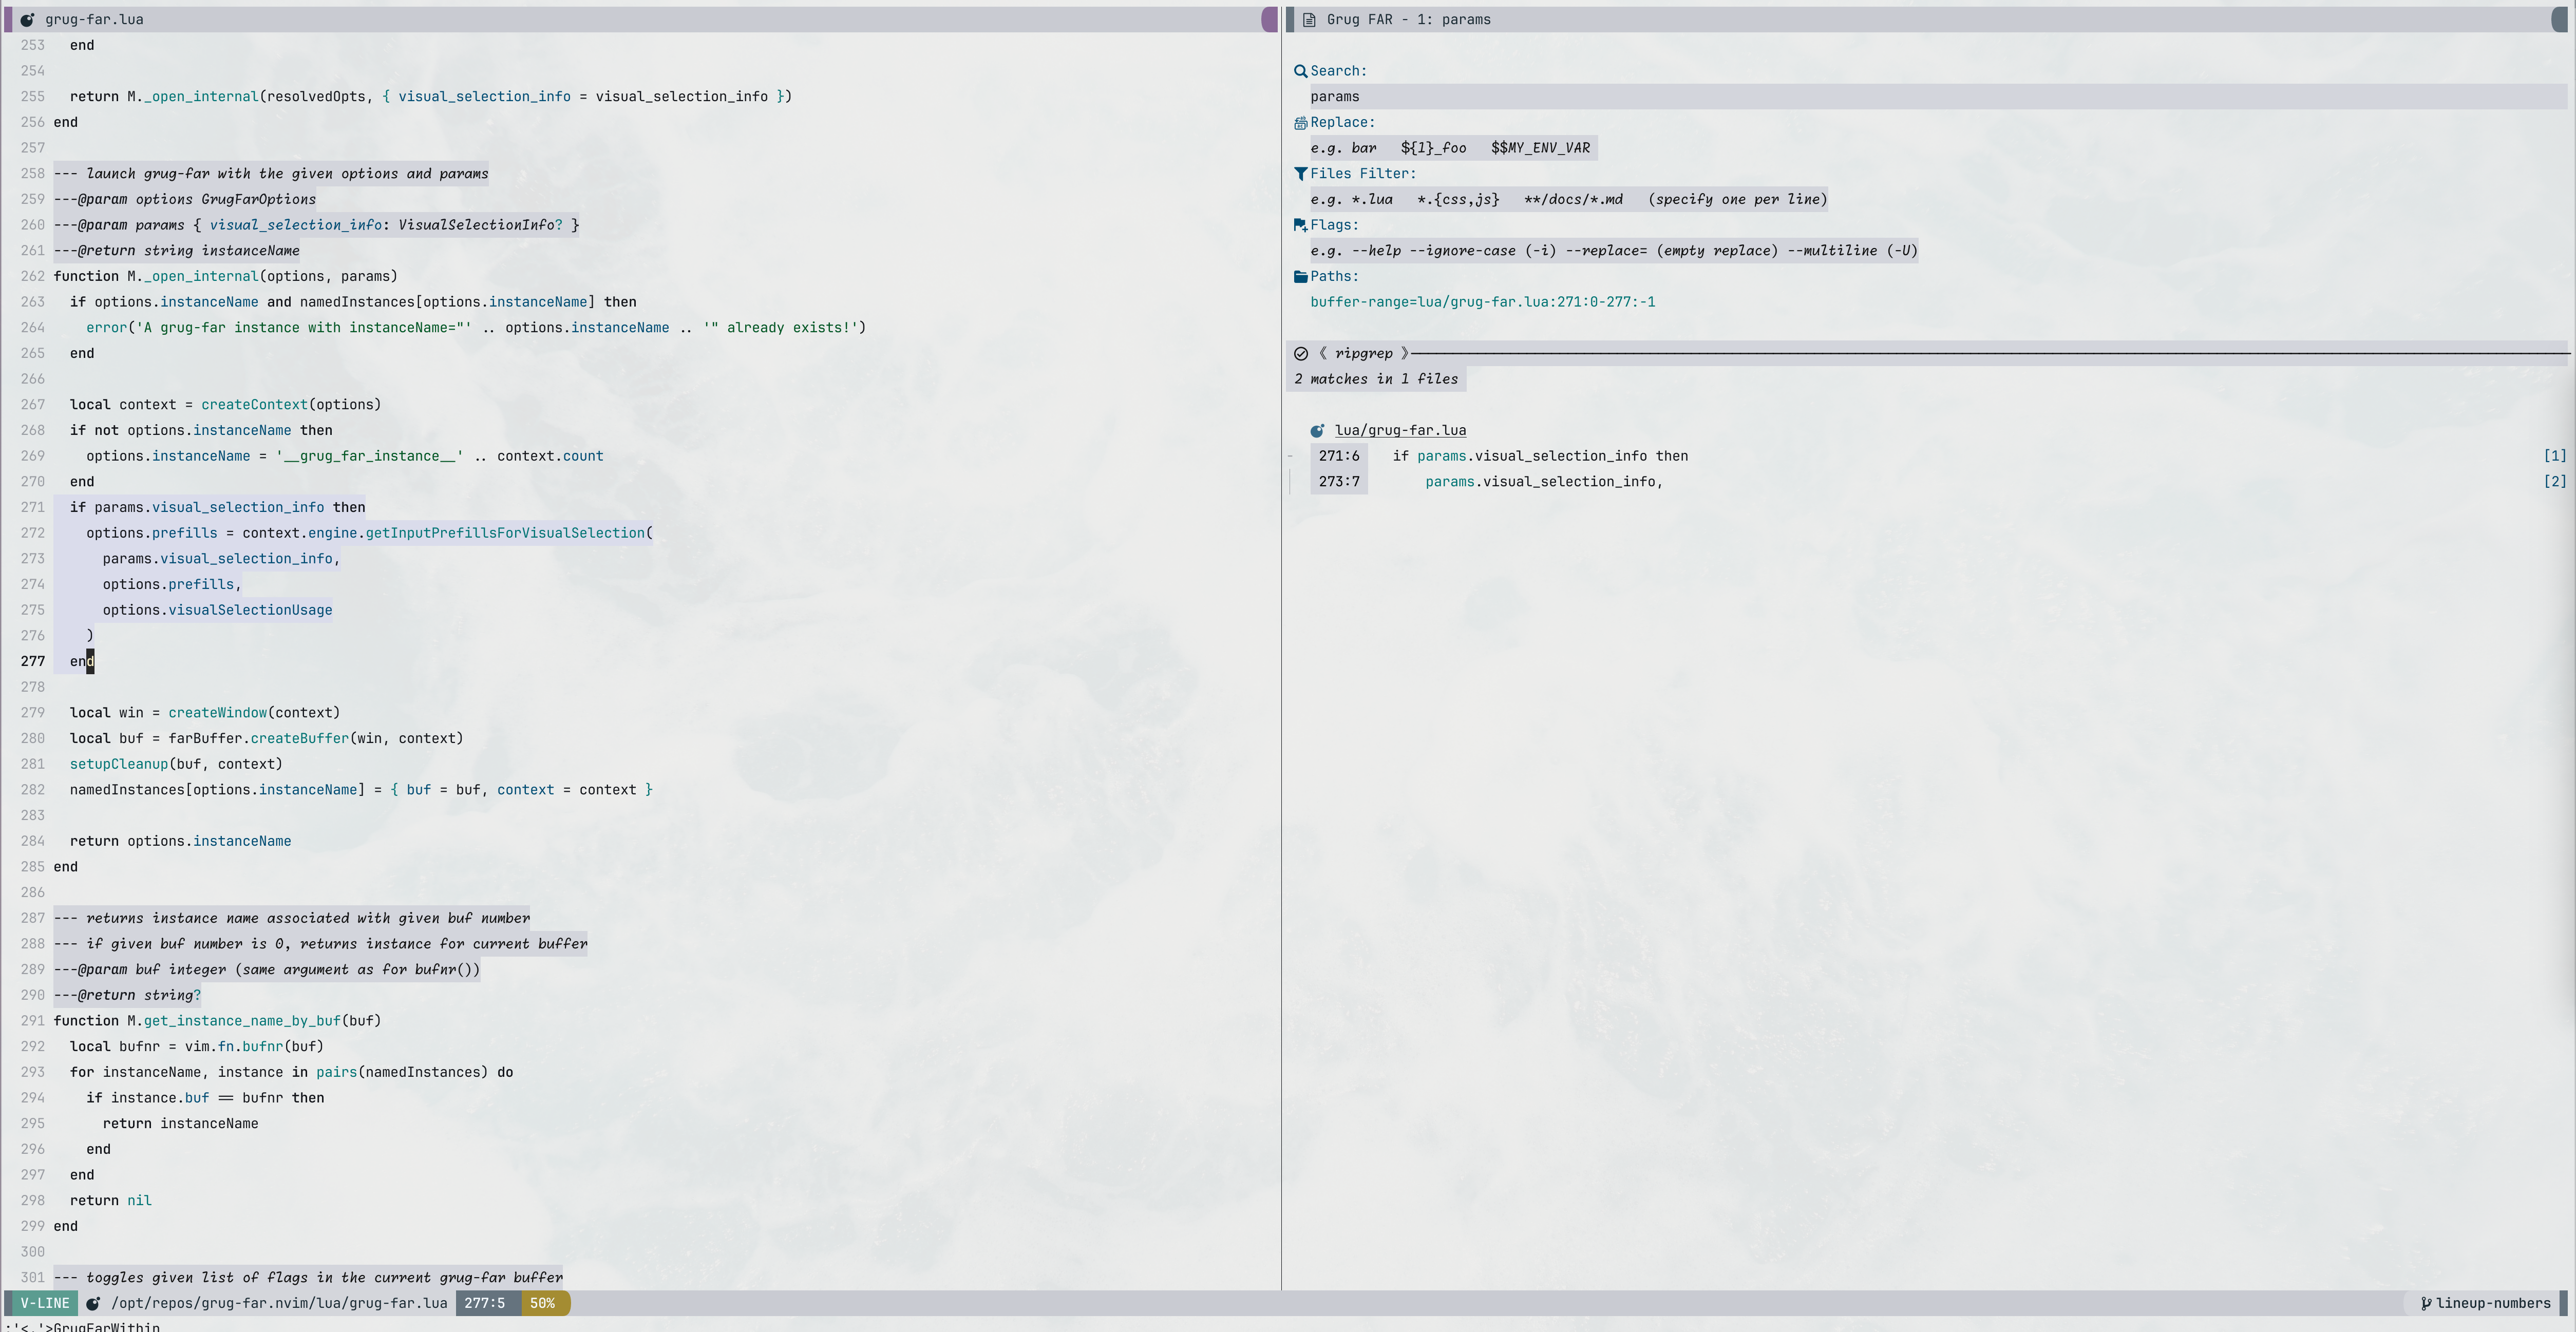Click the Lua moon icon beside lua/grug-far.lua result
Image resolution: width=2576 pixels, height=1332 pixels.
pyautogui.click(x=1318, y=430)
